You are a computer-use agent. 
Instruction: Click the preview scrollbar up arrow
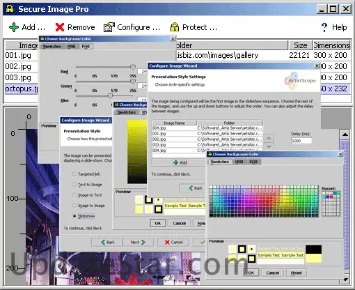(345, 135)
